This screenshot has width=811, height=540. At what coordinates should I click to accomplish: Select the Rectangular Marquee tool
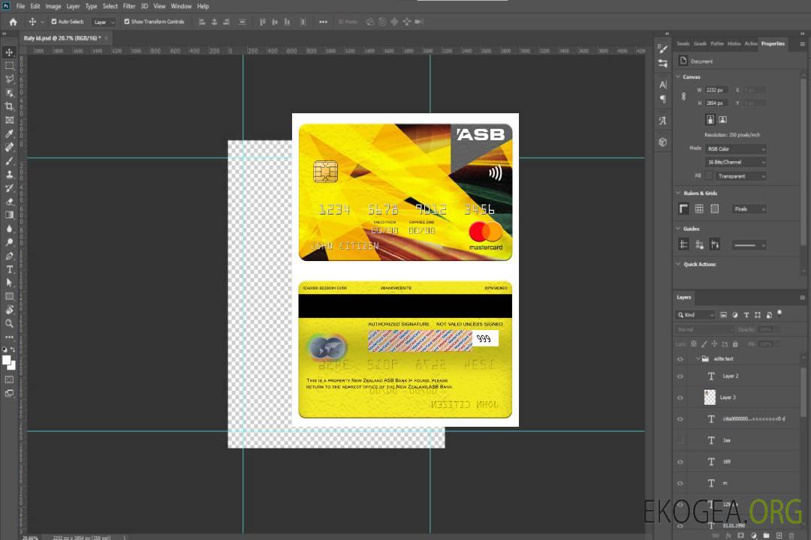(9, 66)
